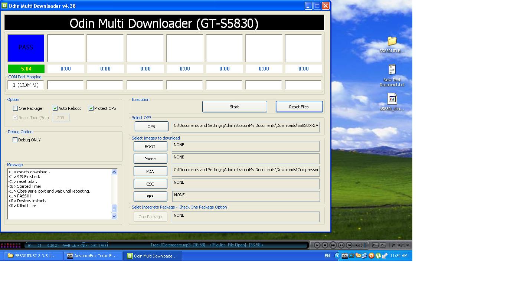507x285 pixels.
Task: Click the media player seek progress bar
Action: click(67, 242)
